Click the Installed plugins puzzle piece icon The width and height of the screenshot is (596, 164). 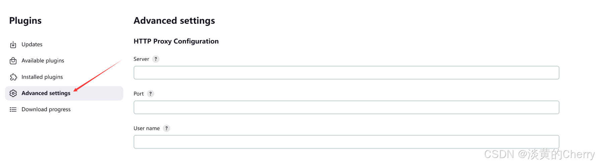(13, 77)
